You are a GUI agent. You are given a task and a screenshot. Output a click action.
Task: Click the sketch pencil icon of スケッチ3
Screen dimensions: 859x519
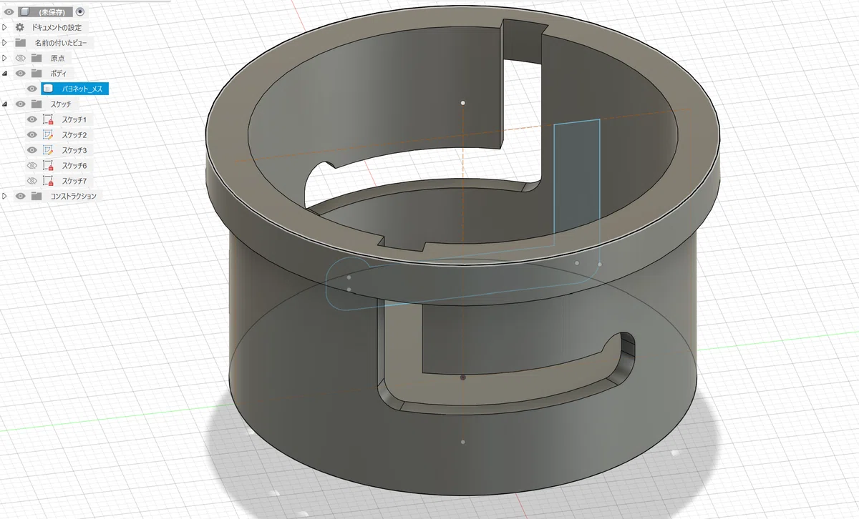pos(49,150)
